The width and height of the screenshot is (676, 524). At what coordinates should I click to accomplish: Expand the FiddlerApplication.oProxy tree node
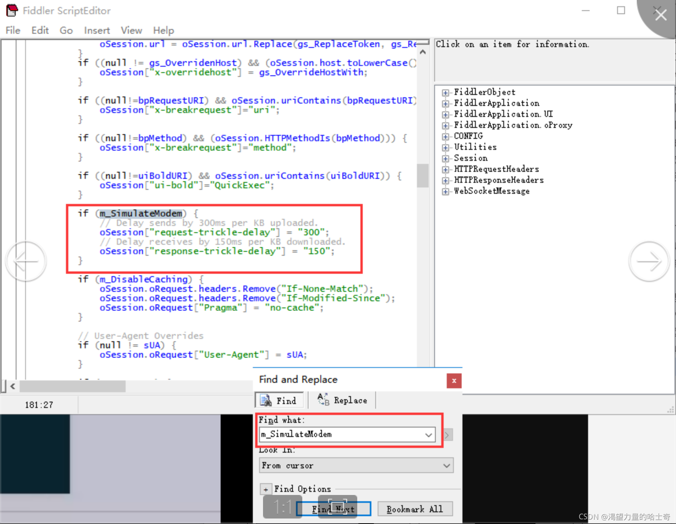(x=445, y=126)
